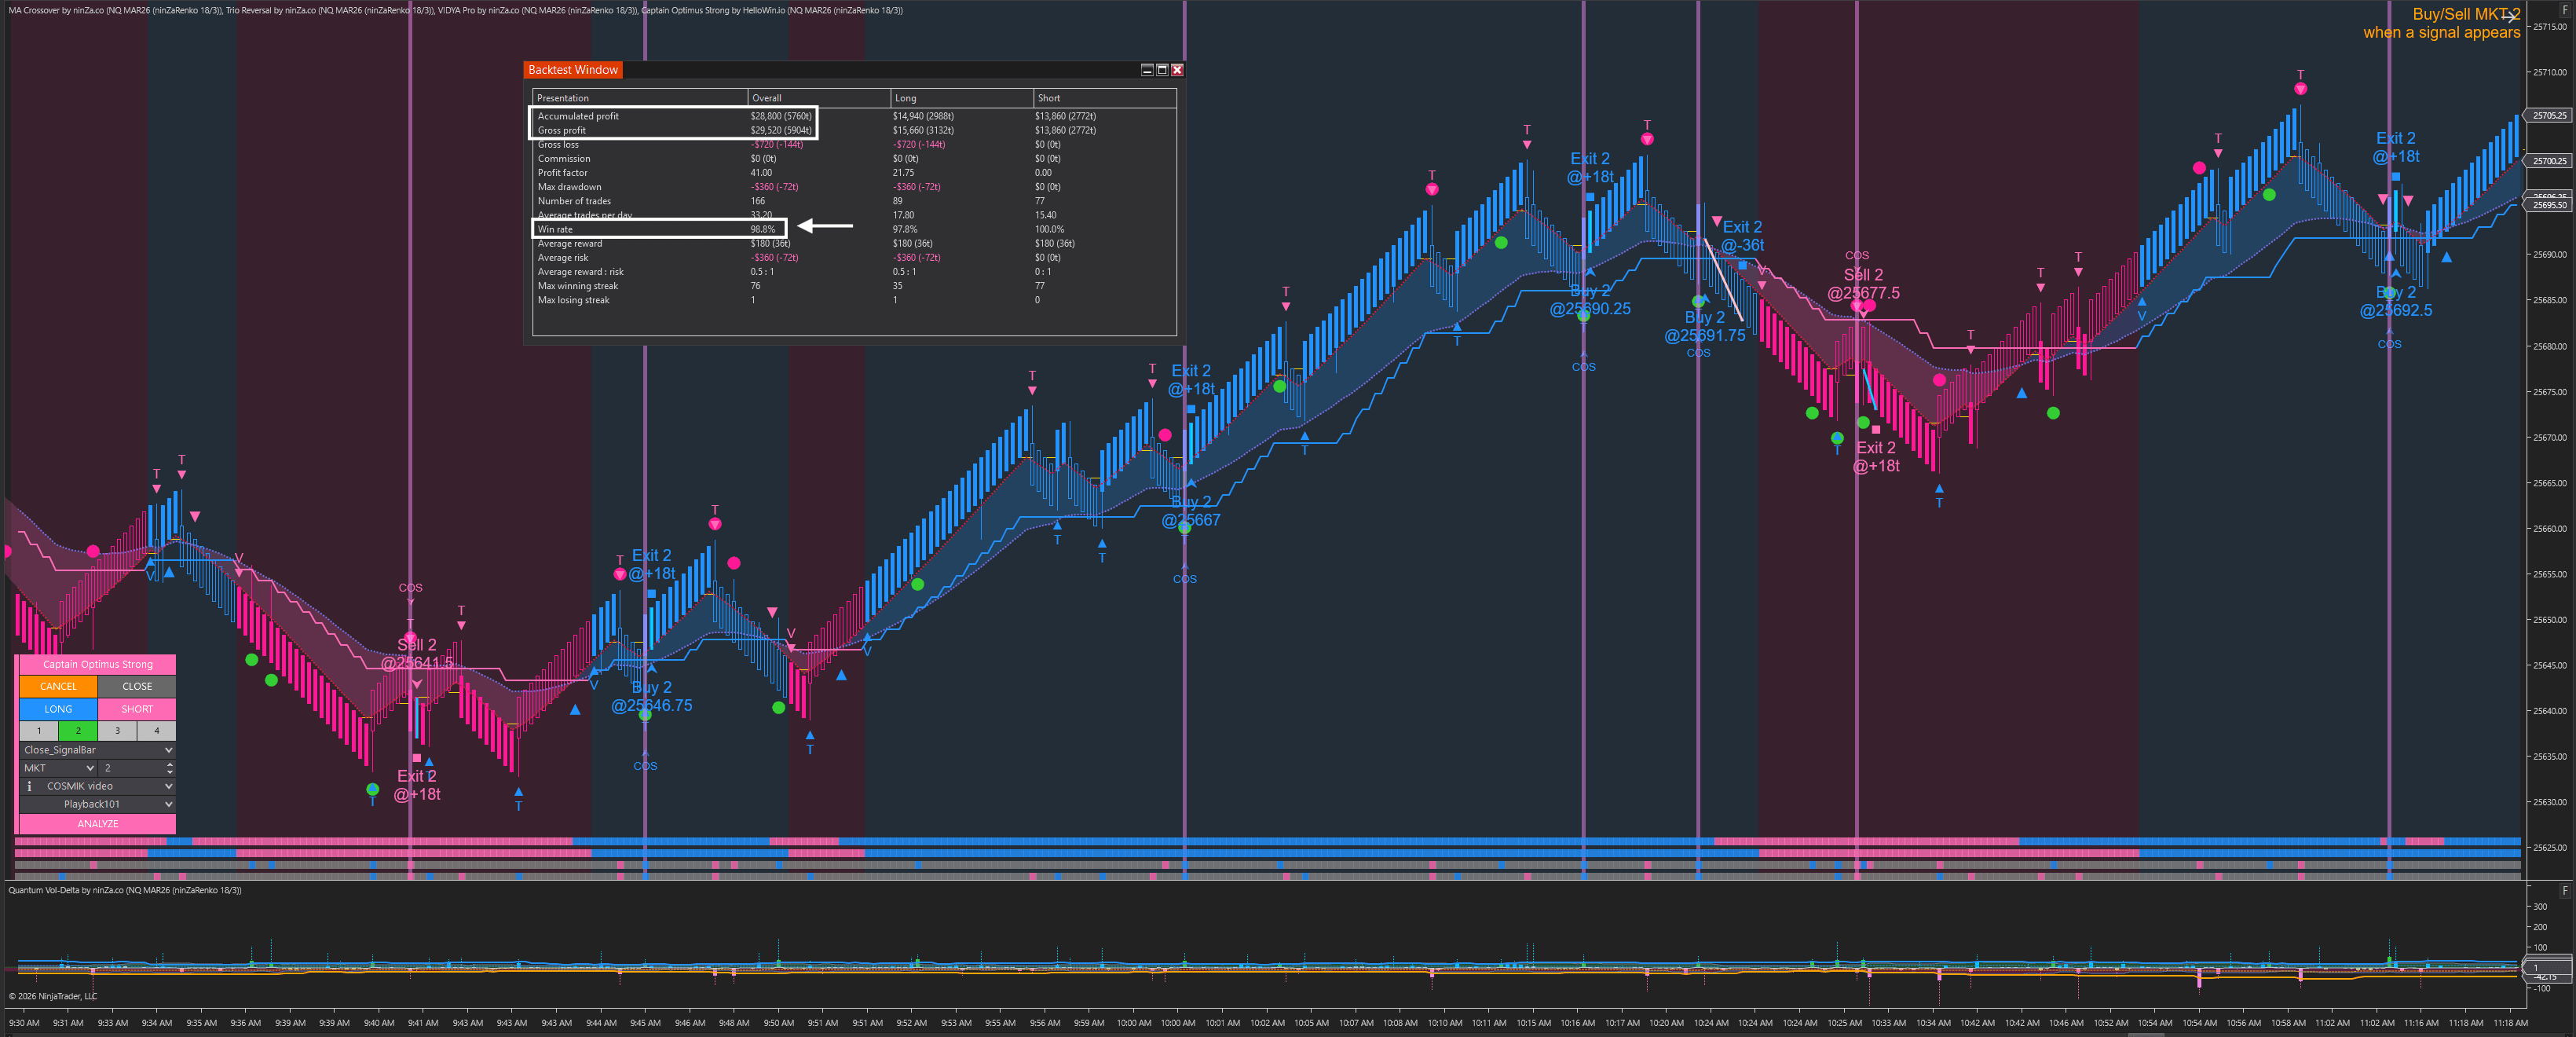Select preset 3 in the trade panel

(x=117, y=731)
